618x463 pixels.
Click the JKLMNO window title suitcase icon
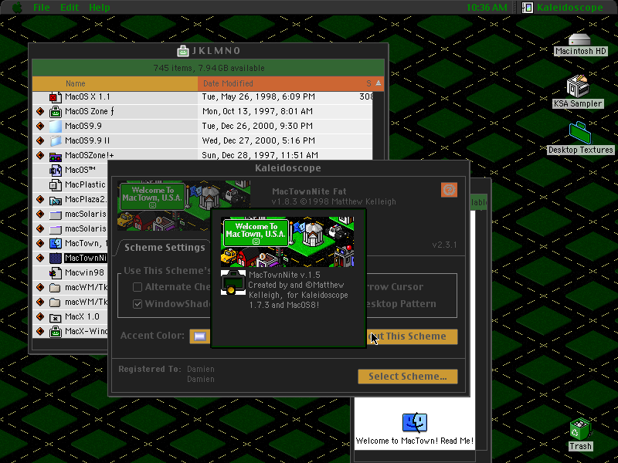click(x=183, y=51)
